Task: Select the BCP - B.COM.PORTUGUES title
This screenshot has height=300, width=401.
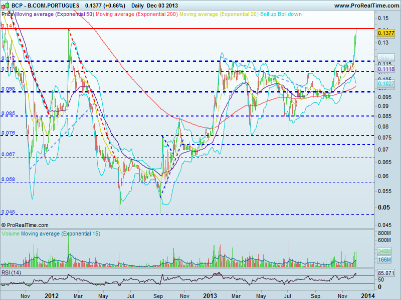Action: 46,5
